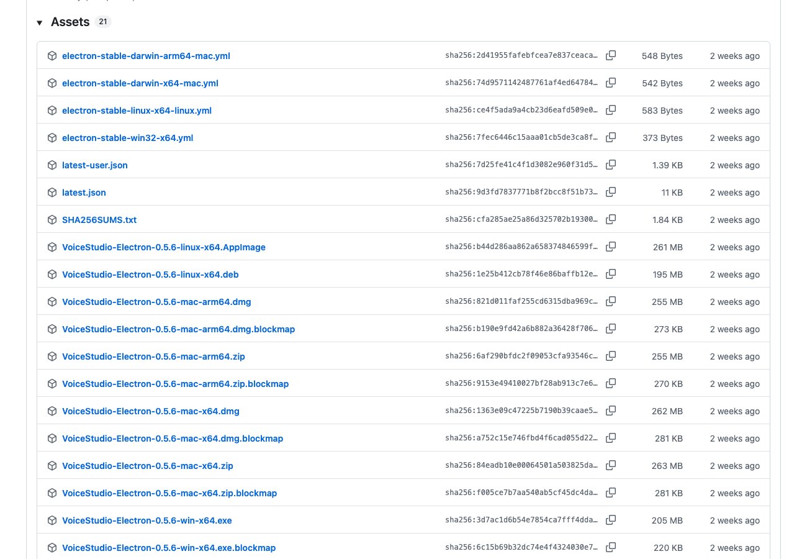This screenshot has width=807, height=559.
Task: Copy SHA256 of electron-stable-darwin-x64-mac.yml
Action: tap(611, 83)
